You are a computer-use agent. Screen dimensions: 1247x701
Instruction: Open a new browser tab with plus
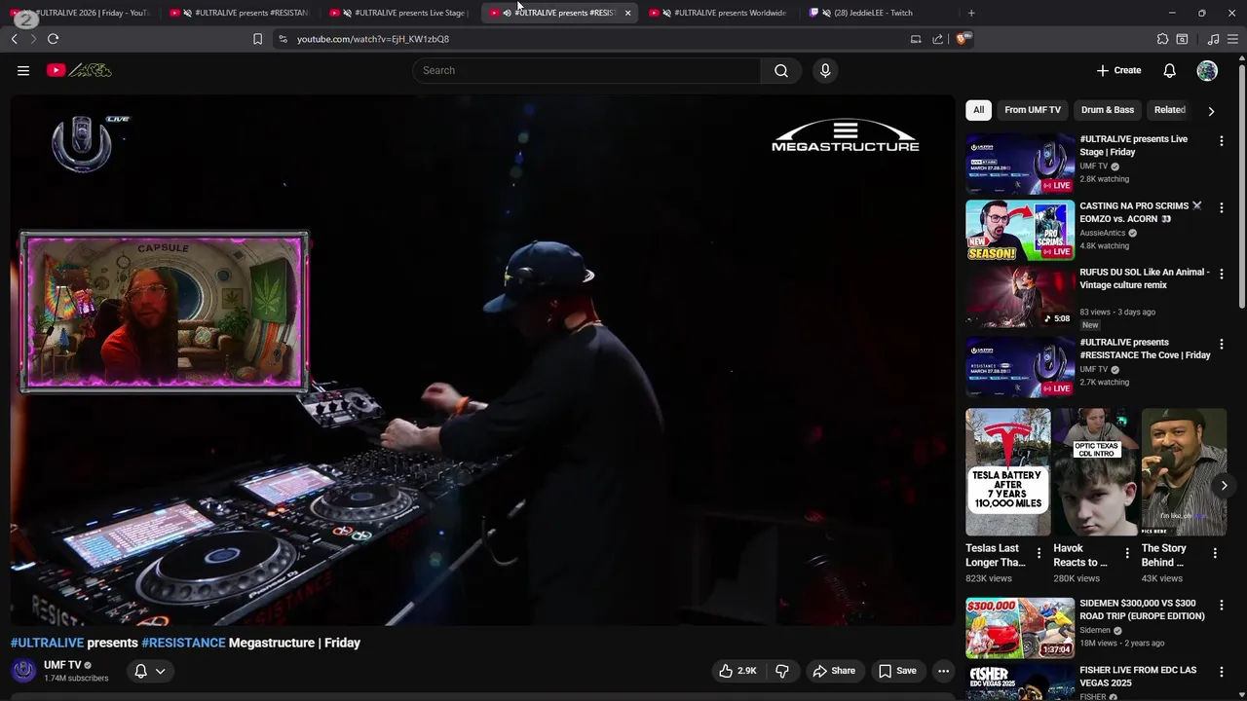click(x=970, y=13)
